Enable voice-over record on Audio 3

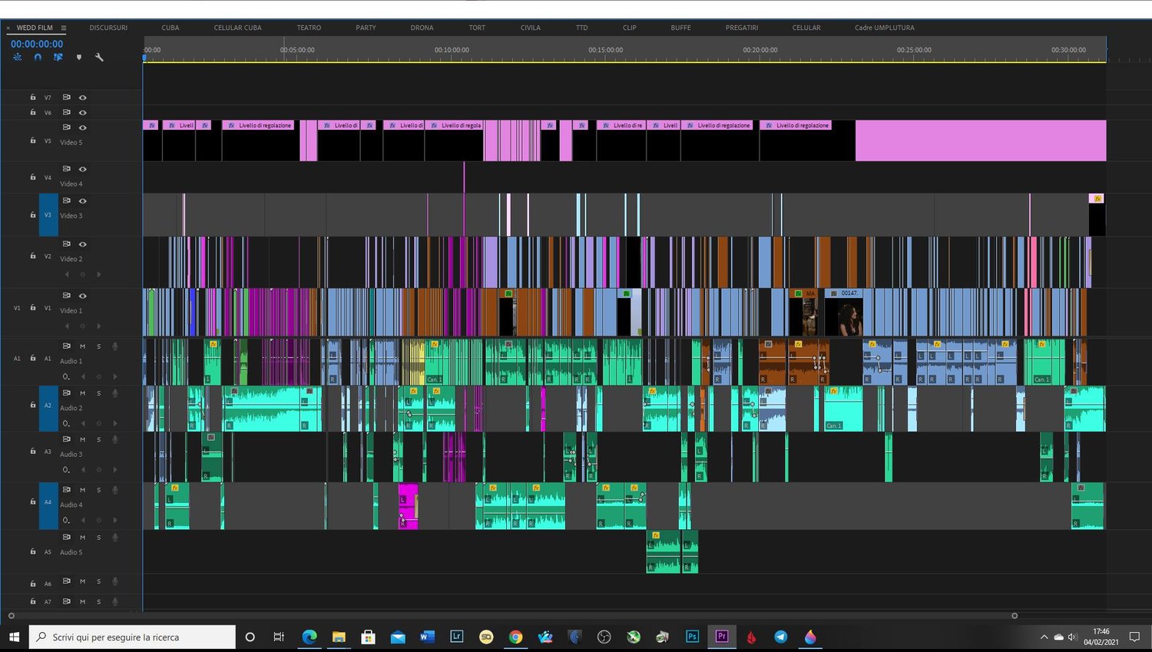(x=115, y=439)
